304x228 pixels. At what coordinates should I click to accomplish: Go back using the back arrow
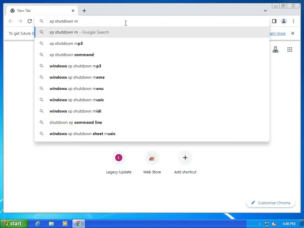11,21
